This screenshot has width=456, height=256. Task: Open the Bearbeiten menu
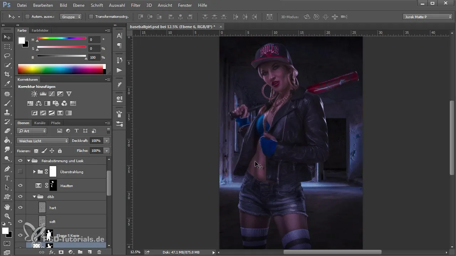coord(43,5)
